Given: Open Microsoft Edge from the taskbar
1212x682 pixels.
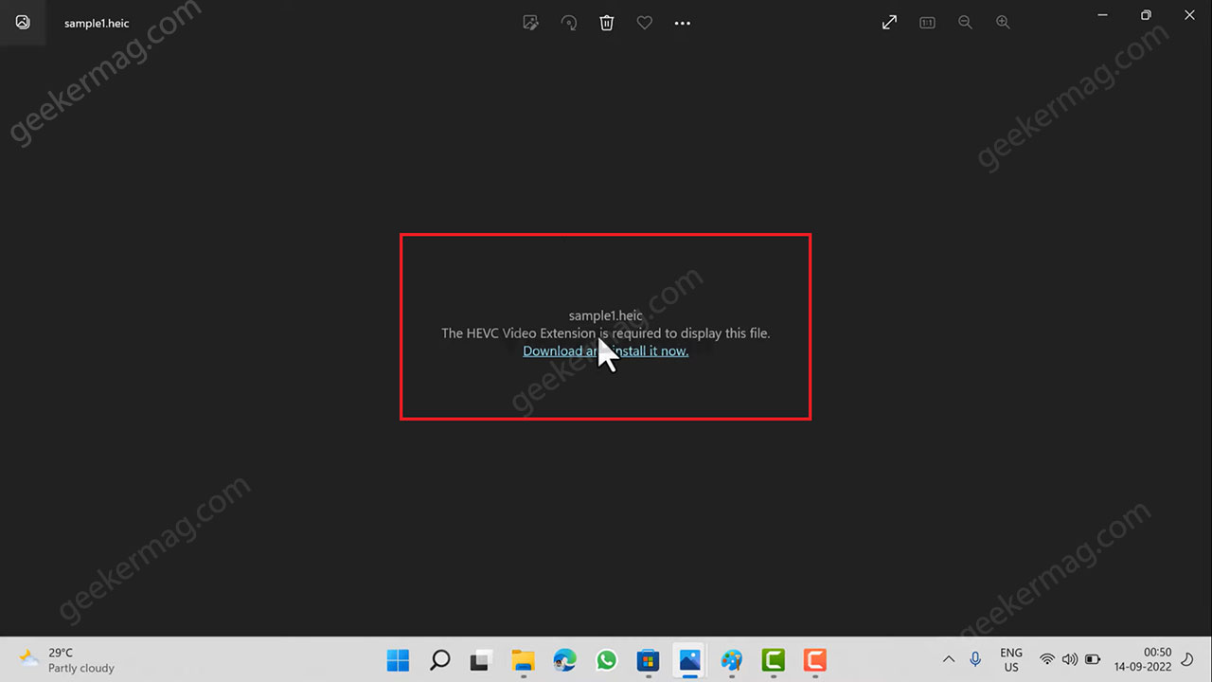Looking at the screenshot, I should click(565, 659).
